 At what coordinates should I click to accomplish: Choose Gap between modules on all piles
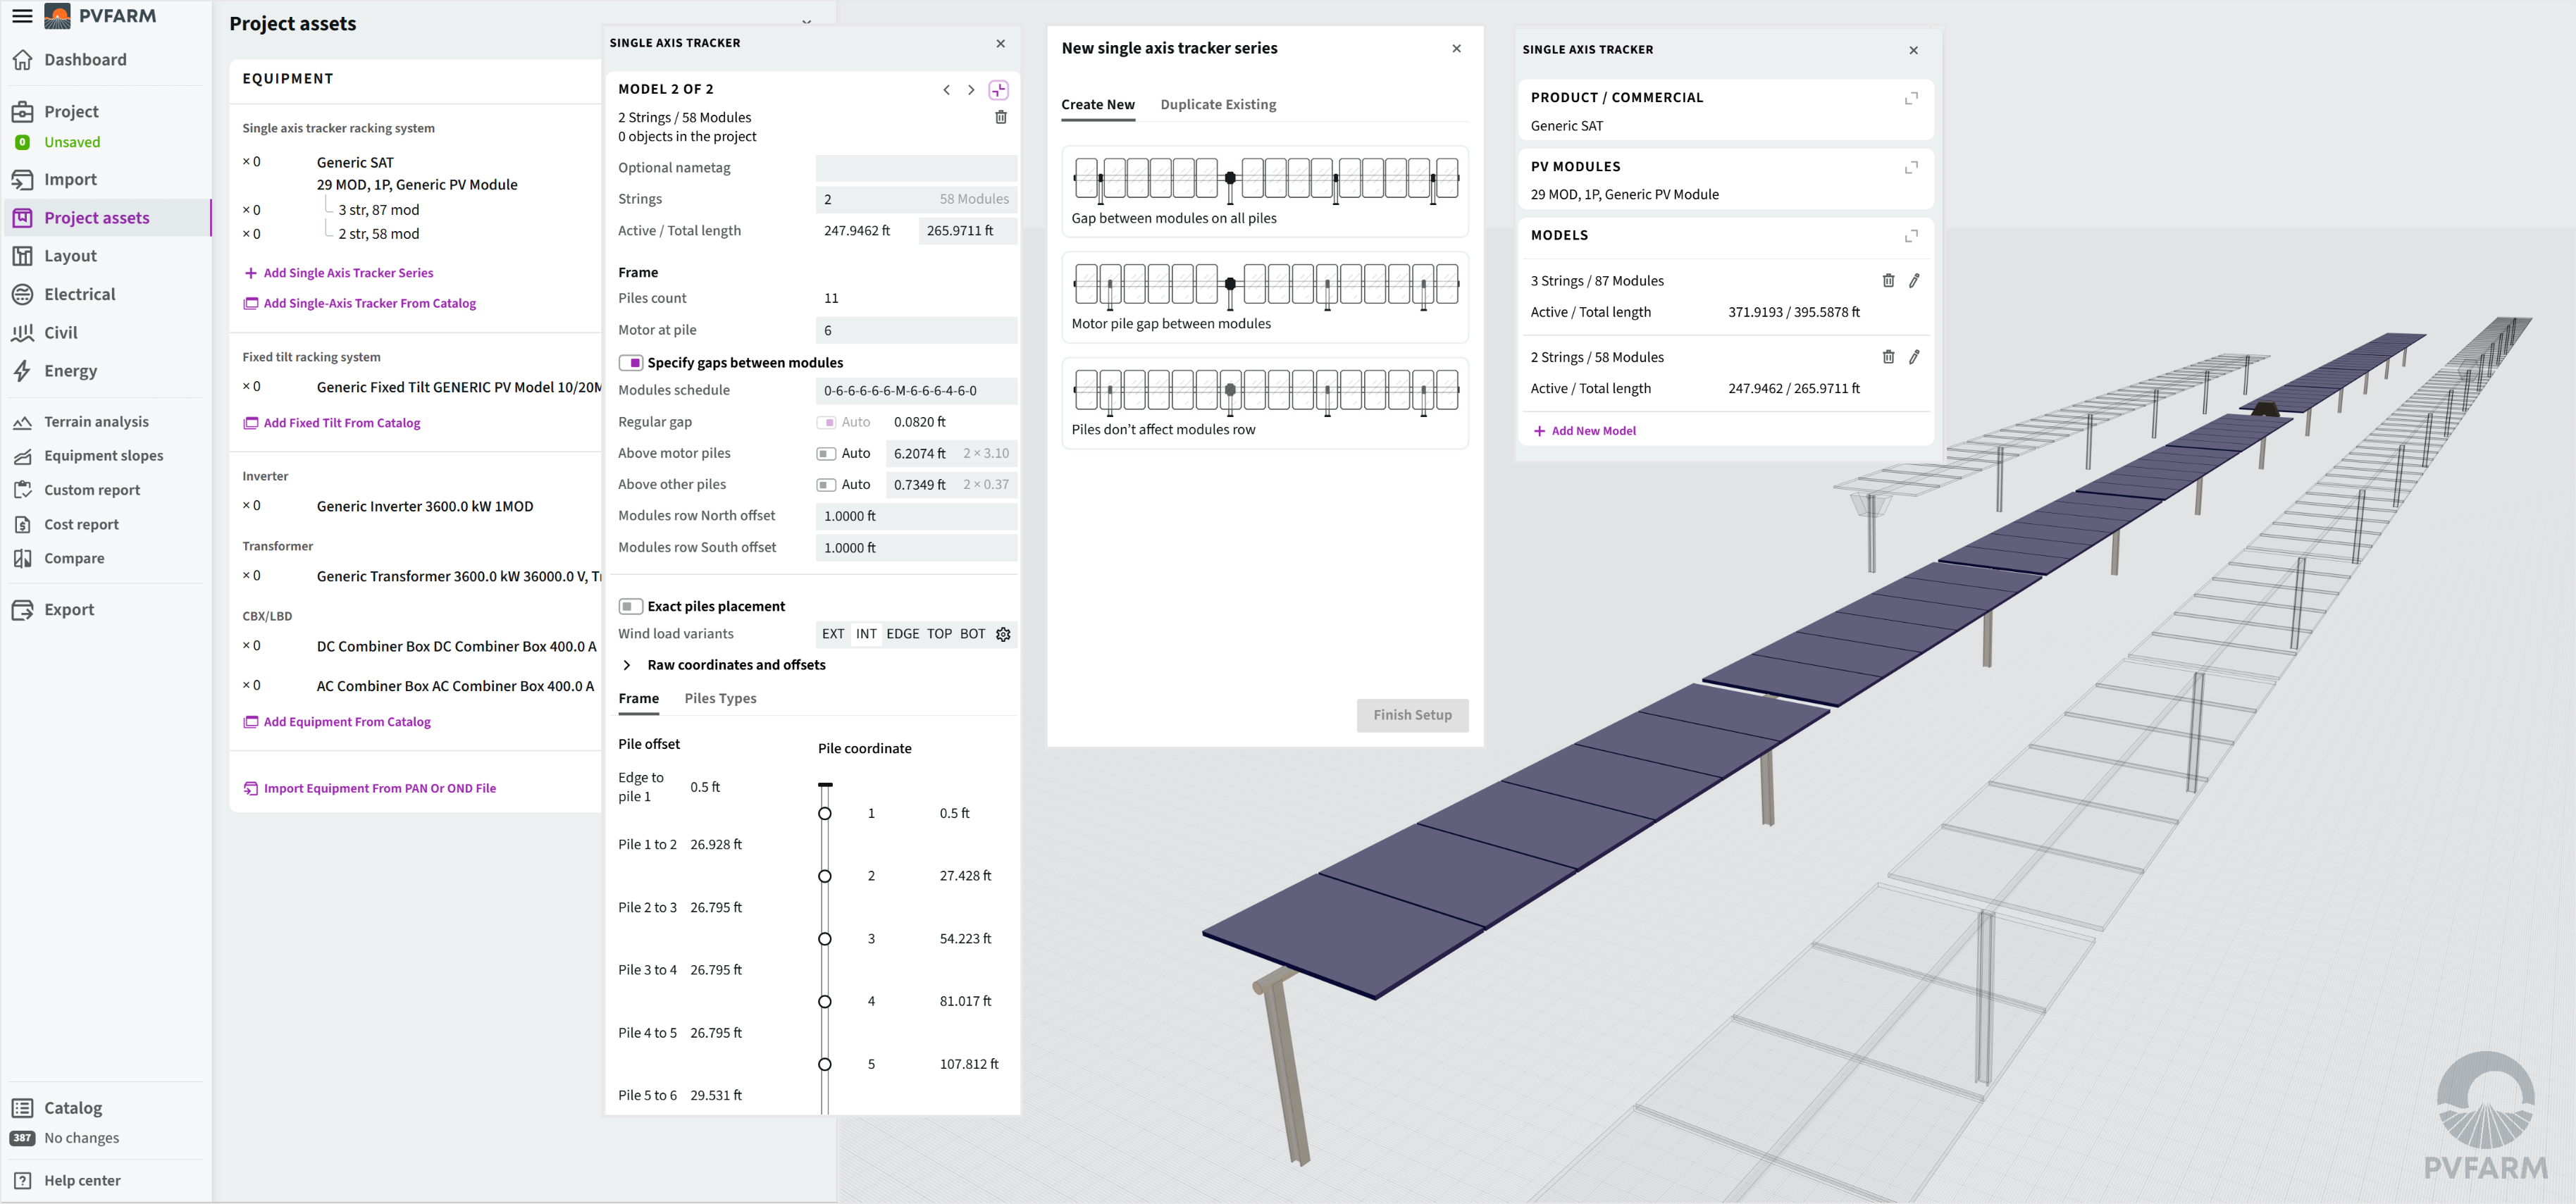click(1264, 192)
